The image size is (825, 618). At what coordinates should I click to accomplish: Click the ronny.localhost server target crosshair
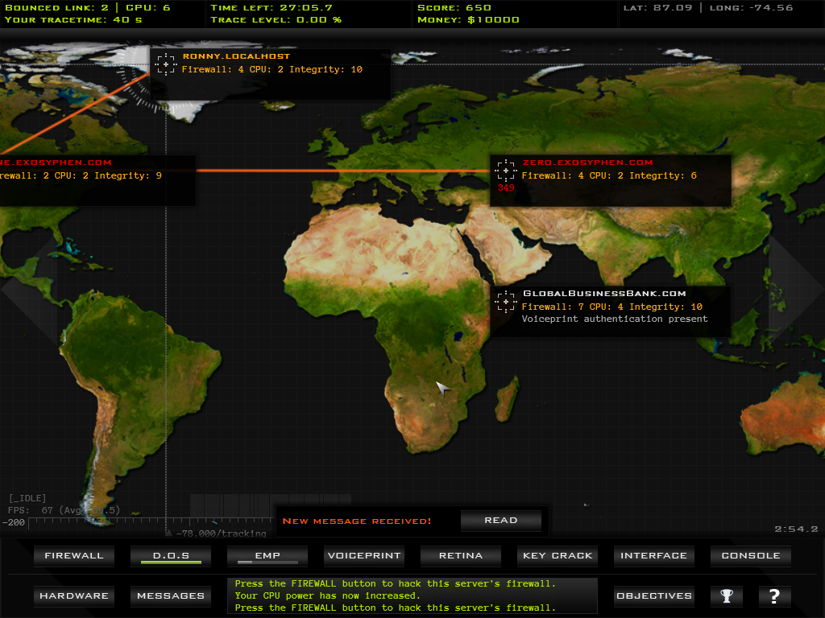click(x=166, y=64)
